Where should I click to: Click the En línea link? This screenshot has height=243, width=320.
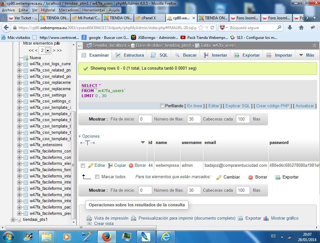(x=194, y=106)
